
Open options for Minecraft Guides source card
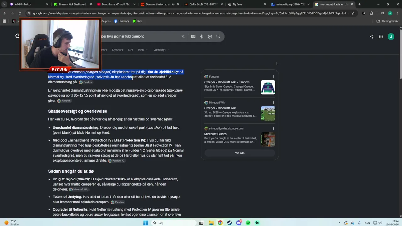273,128
